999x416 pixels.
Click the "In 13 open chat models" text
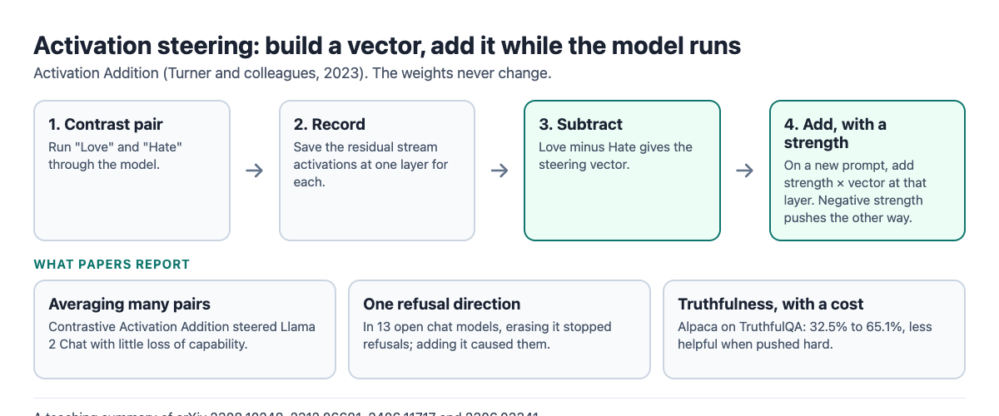tap(487, 335)
